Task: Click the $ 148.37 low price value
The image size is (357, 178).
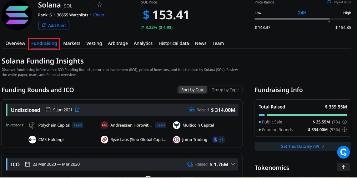Action: click(262, 27)
